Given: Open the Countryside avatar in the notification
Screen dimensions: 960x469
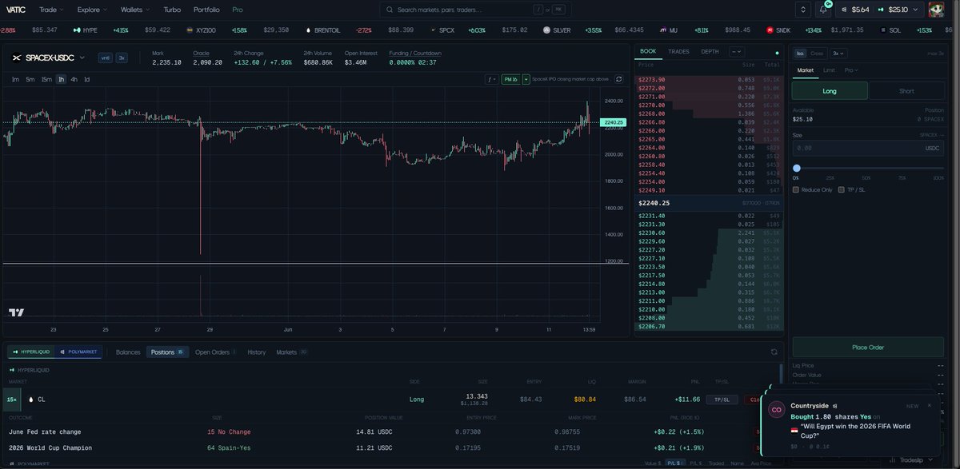Looking at the screenshot, I should [x=776, y=409].
